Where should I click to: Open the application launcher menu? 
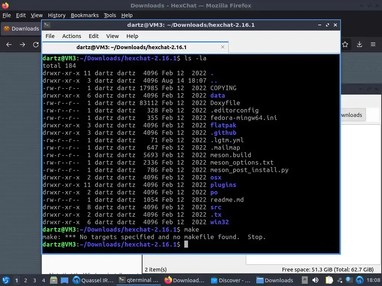(6, 280)
